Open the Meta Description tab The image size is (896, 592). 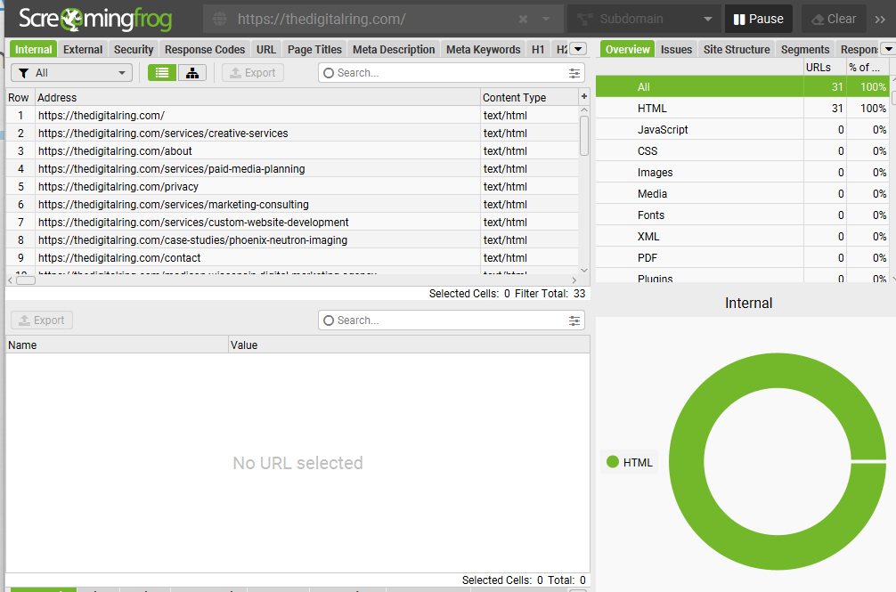click(394, 50)
